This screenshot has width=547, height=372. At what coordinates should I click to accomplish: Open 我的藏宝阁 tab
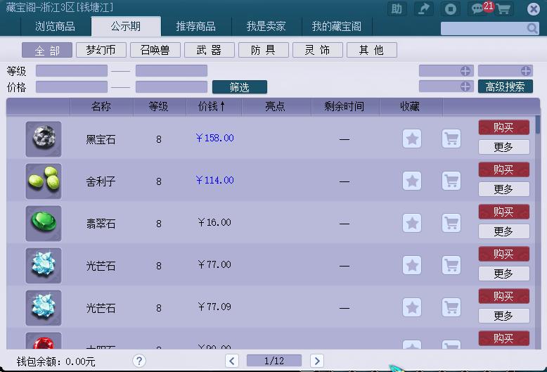pyautogui.click(x=337, y=26)
